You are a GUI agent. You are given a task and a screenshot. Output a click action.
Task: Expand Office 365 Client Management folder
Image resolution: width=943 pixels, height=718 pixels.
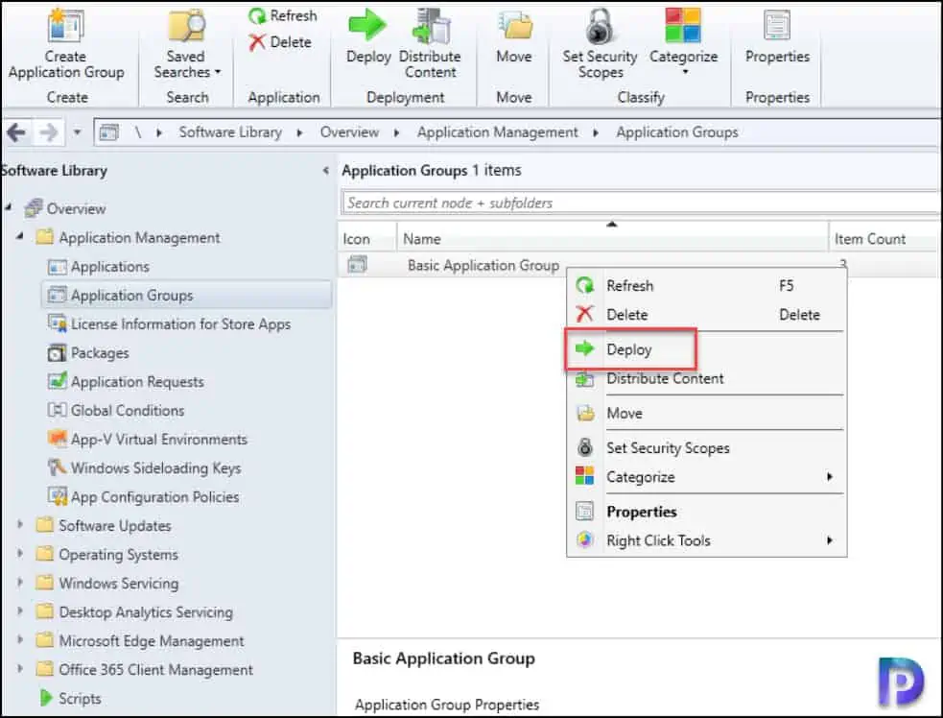(20, 668)
